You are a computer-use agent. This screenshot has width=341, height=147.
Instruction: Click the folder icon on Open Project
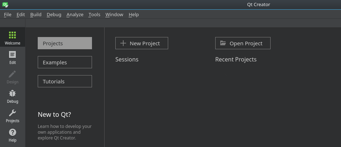pos(223,43)
